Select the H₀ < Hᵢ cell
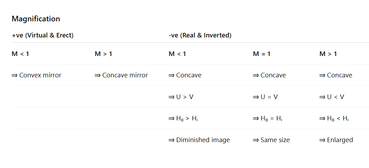Image resolution: width=369 pixels, height=168 pixels. coord(334,119)
